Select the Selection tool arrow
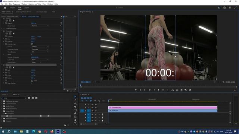Image resolution: width=239 pixels, height=134 pixels. tap(75, 97)
